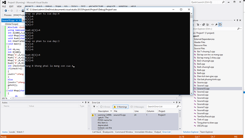Click the Error List filter funnel icon
245x138 pixels.
click(x=94, y=107)
